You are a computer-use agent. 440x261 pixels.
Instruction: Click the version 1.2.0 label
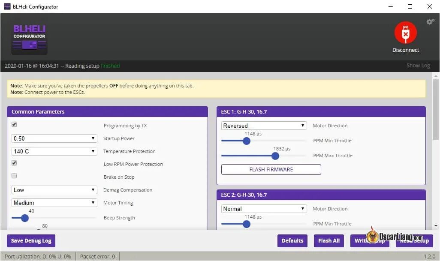point(429,257)
